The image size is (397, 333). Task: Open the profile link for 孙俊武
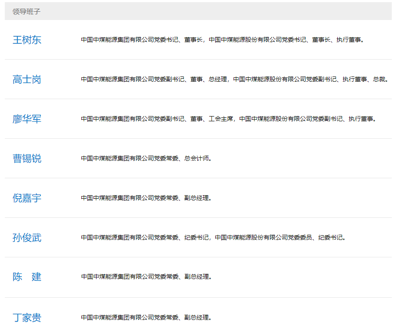pos(27,238)
